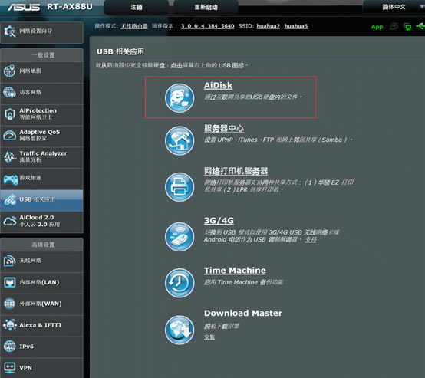Screen dimensions: 425x378
Task: Click the VPN monitor icon
Action: point(10,367)
